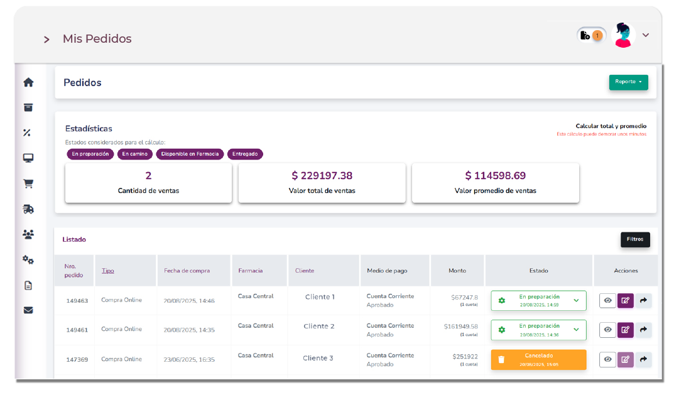Click the Filtros button
Viewport: 674px width, 395px height.
[x=635, y=239]
